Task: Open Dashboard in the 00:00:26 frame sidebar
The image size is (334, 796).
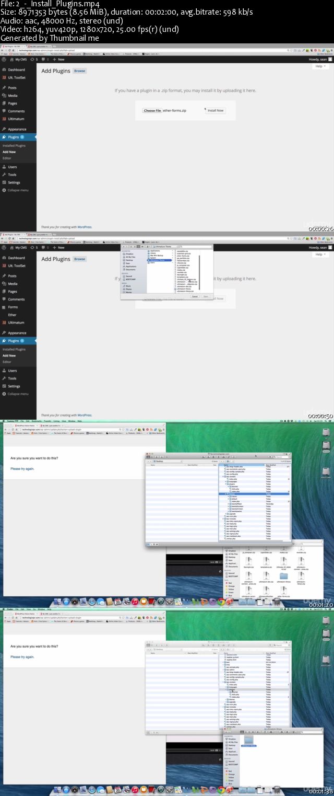Action: [x=16, y=70]
